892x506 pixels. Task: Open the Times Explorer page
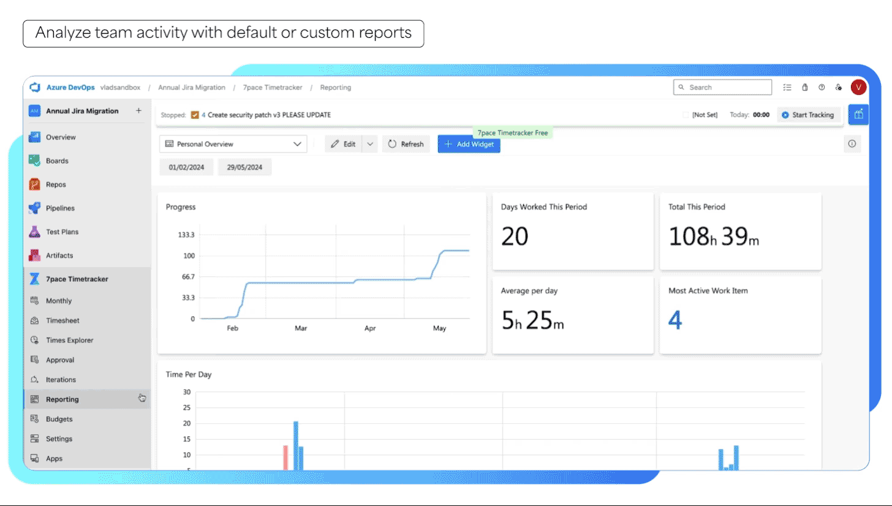coord(69,340)
